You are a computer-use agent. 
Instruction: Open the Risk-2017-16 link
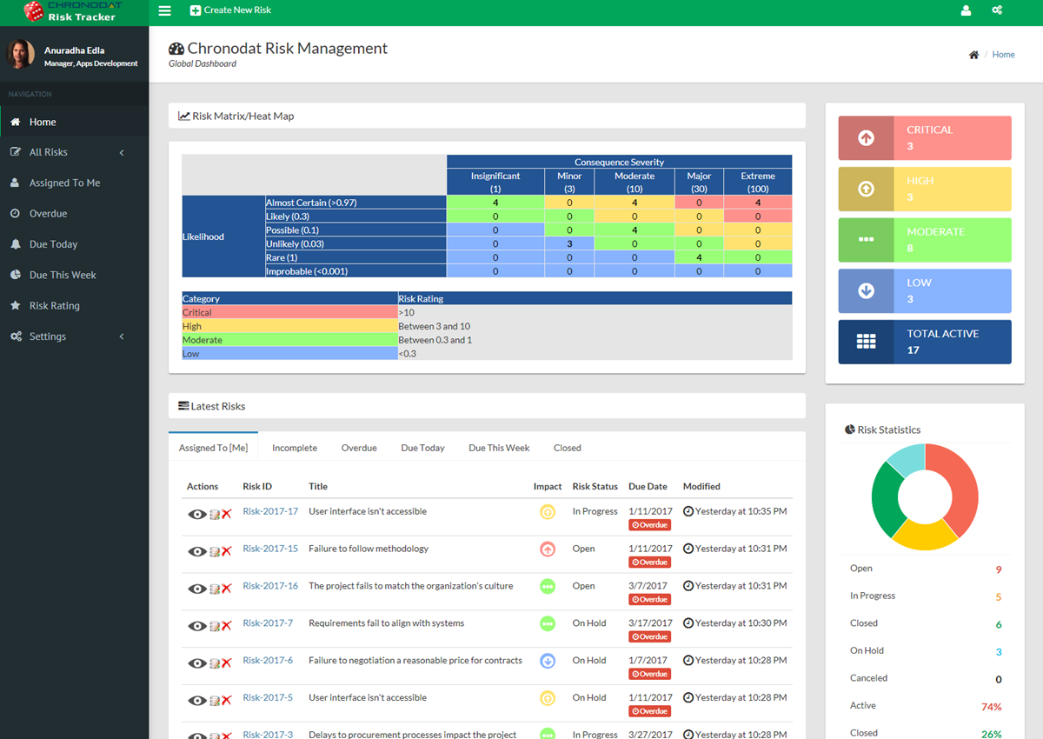[x=270, y=586]
